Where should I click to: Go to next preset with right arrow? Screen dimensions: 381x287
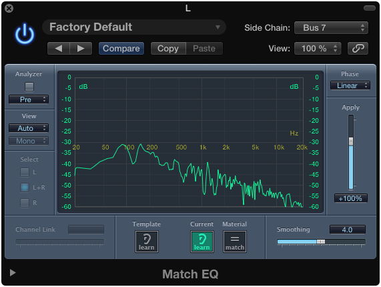(x=81, y=48)
